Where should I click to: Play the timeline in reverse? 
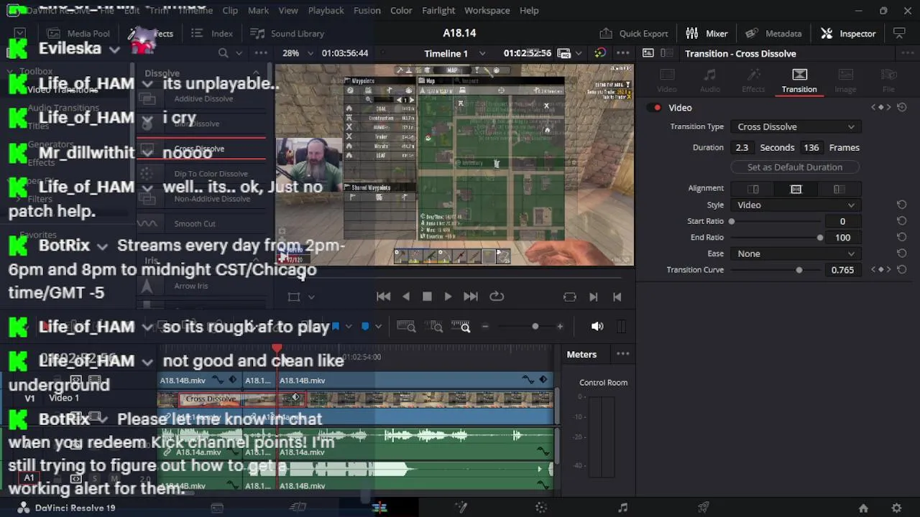coord(406,296)
